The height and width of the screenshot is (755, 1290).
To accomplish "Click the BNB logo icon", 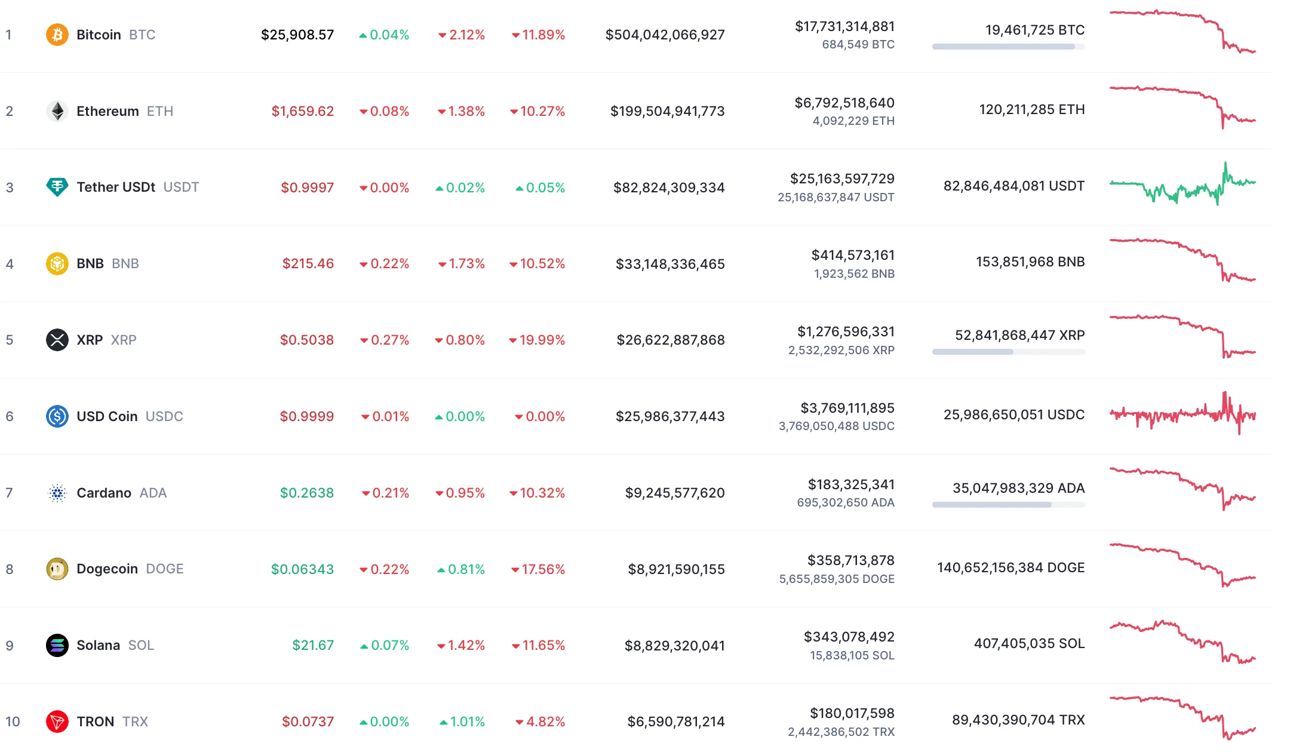I will pos(57,263).
